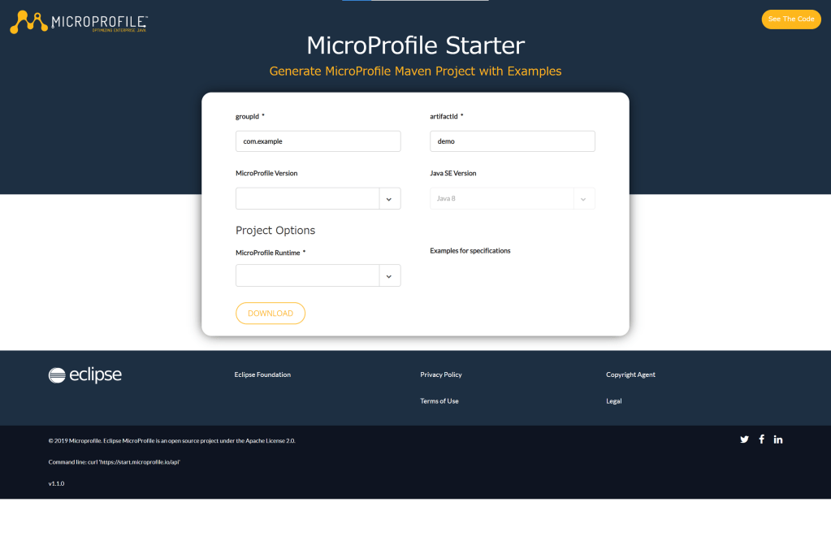Viewport: 831px width, 554px height.
Task: Open the Java SE Version dropdown
Action: coord(512,199)
